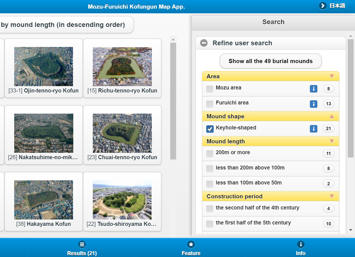This screenshot has height=257, width=355.
Task: Switch language to 日本語
Action: [333, 6]
